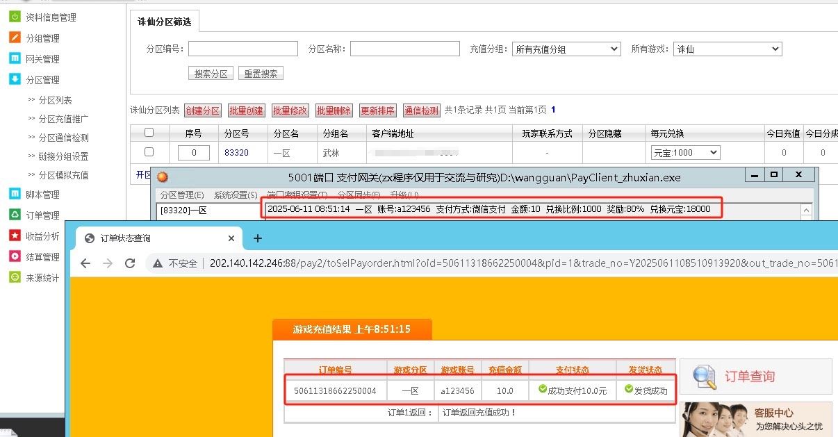Screen dimensions: 838x437
Task: Click the 序号 sort order field showing 0
Action: click(x=194, y=152)
